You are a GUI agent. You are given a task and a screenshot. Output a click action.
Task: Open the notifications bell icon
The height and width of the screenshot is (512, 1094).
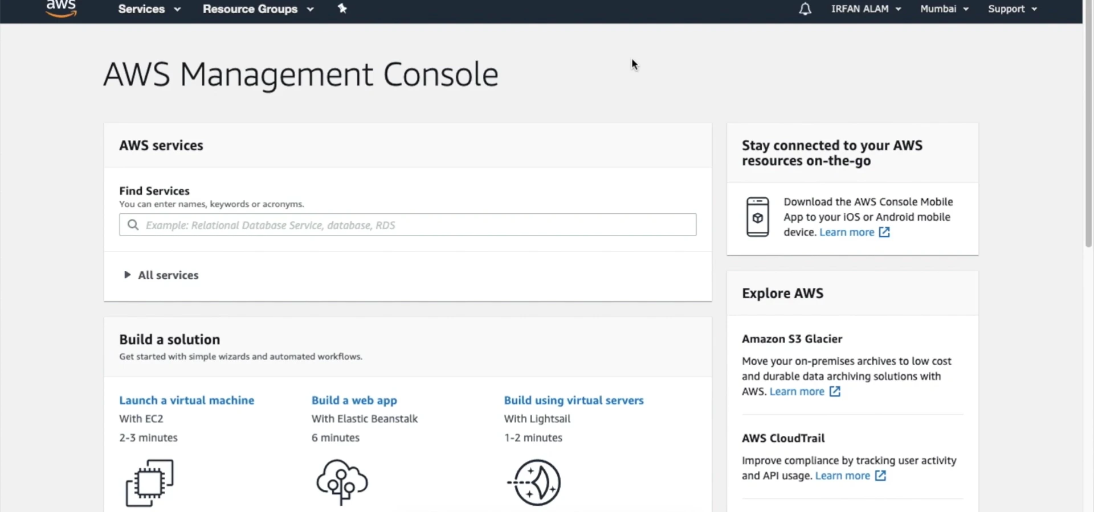point(805,9)
